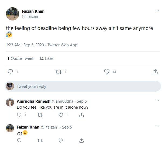Like Faizan Khan's 'yes' reply
165x159 pixels.
[61, 140]
